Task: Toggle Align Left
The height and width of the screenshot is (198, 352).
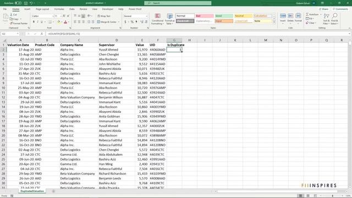Action: point(75,22)
